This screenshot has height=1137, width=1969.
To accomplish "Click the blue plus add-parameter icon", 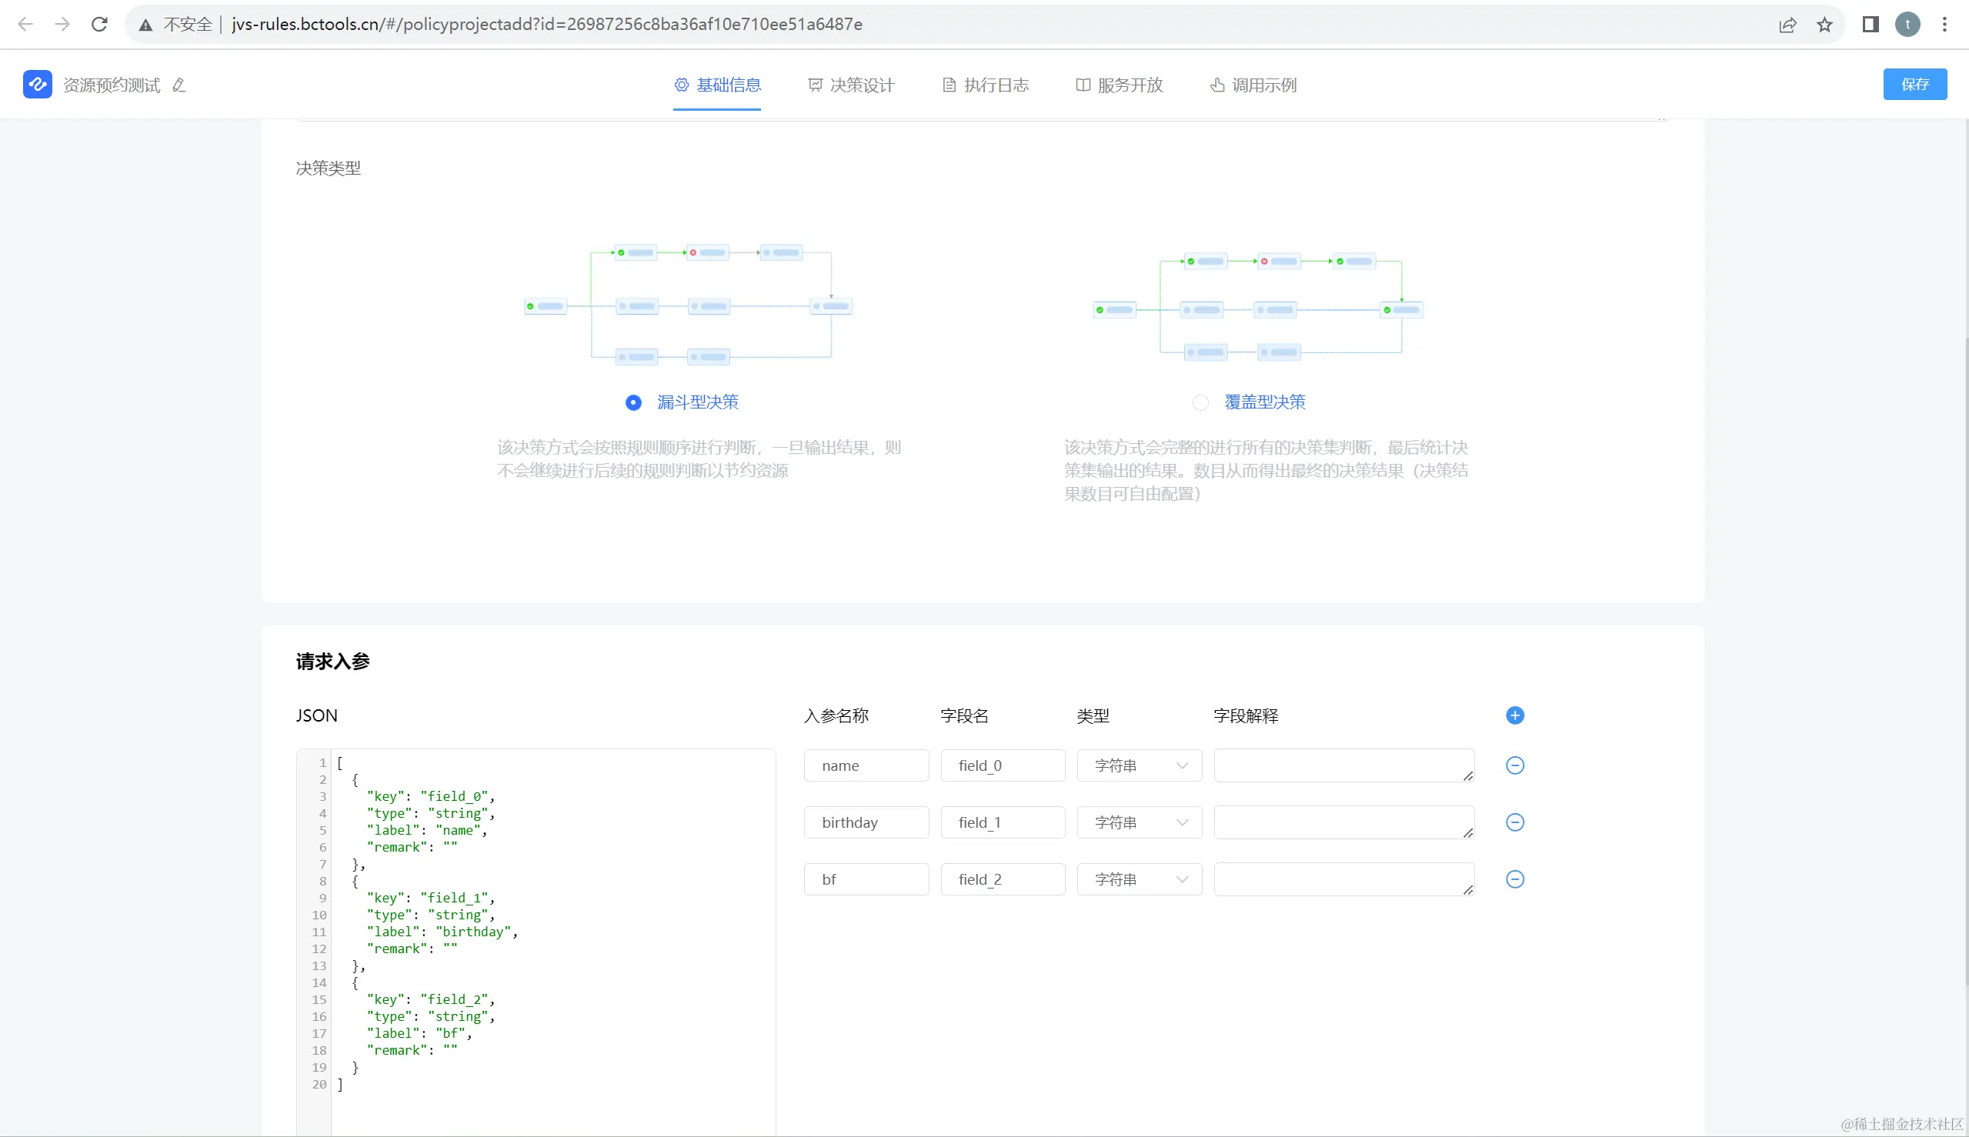I will tap(1514, 715).
